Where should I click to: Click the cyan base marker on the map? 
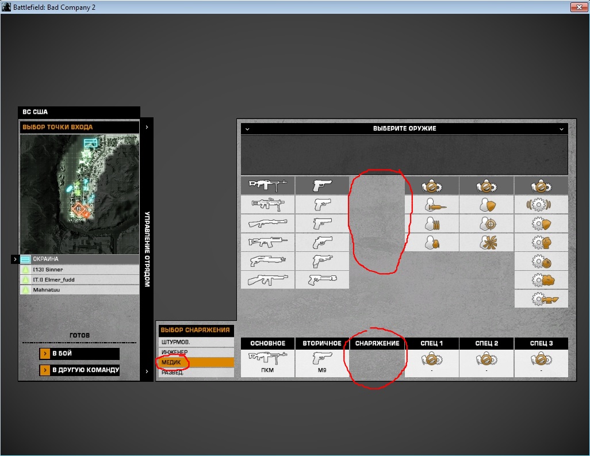click(91, 143)
